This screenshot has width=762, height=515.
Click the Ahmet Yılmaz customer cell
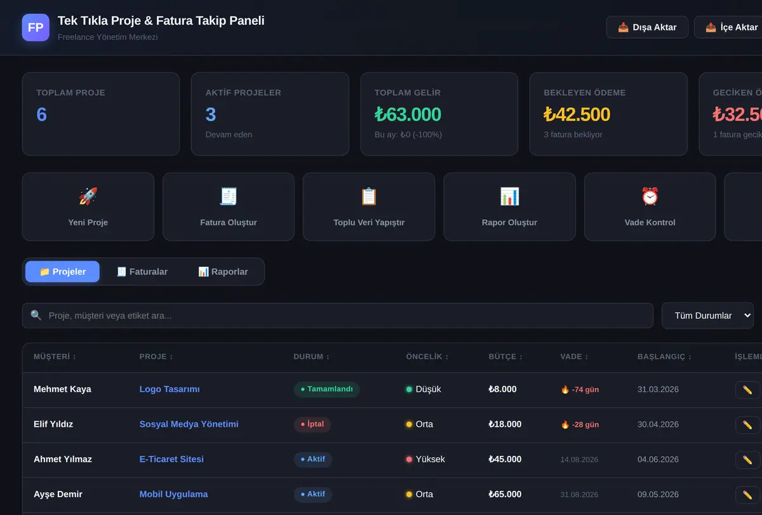pos(63,459)
